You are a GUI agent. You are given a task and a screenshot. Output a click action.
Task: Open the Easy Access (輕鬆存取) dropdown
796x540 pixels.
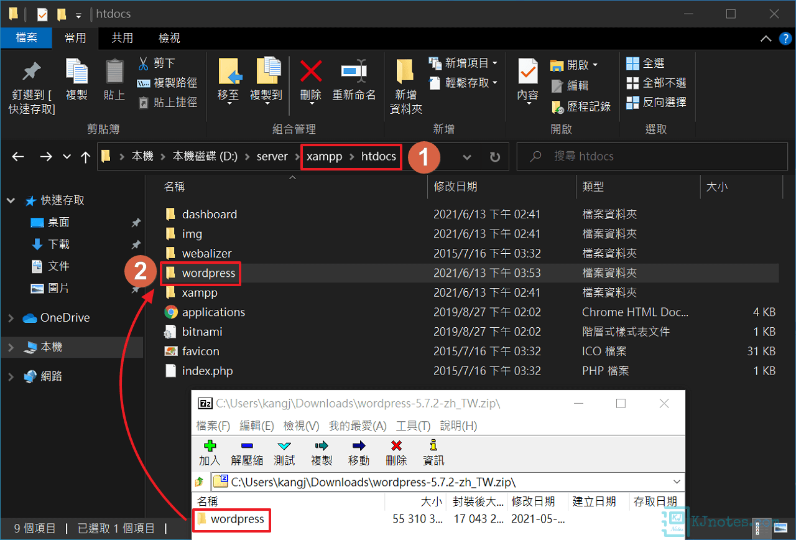point(463,83)
